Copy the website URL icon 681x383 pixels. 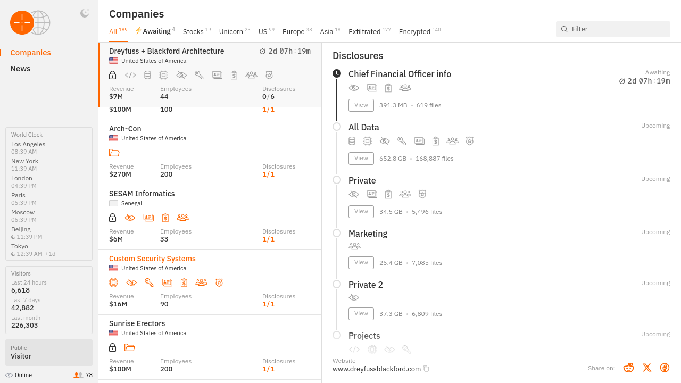tap(426, 369)
